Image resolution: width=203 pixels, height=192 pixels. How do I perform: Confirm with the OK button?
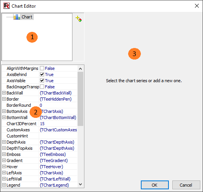[x=155, y=185]
